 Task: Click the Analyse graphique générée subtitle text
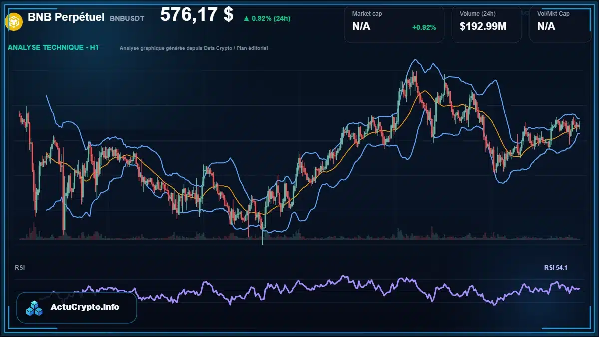[x=194, y=48]
